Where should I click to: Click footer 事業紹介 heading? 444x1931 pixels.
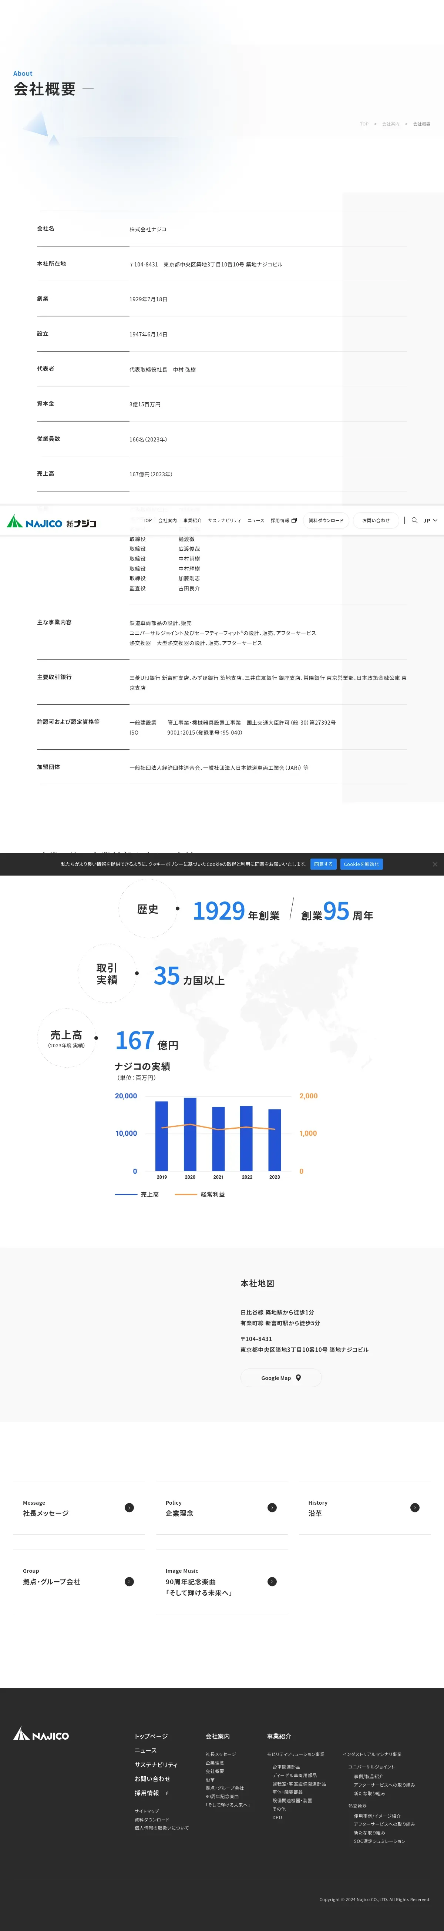pos(279,1736)
